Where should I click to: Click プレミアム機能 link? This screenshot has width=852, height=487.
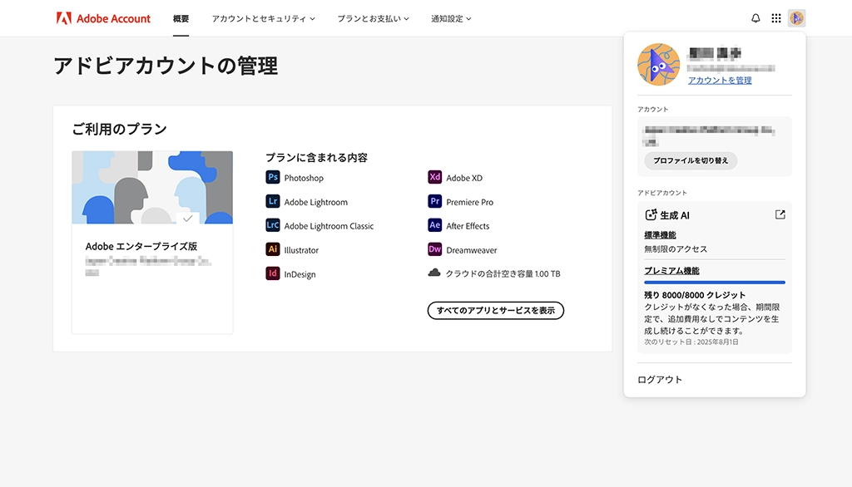point(671,271)
